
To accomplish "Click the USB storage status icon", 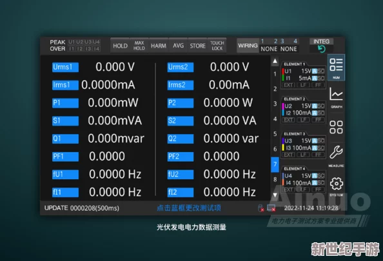I will (x=261, y=208).
